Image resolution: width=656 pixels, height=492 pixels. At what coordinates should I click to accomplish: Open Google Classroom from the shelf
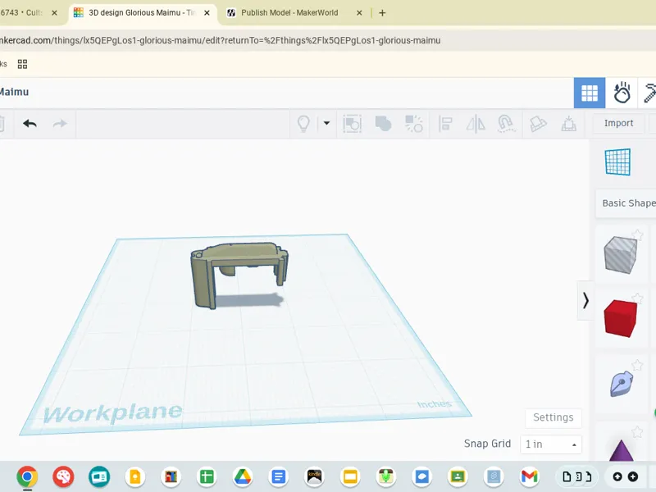458,476
